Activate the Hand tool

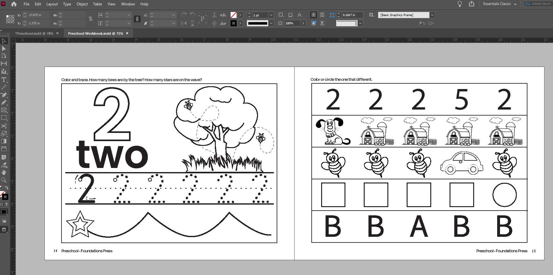[x=4, y=172]
